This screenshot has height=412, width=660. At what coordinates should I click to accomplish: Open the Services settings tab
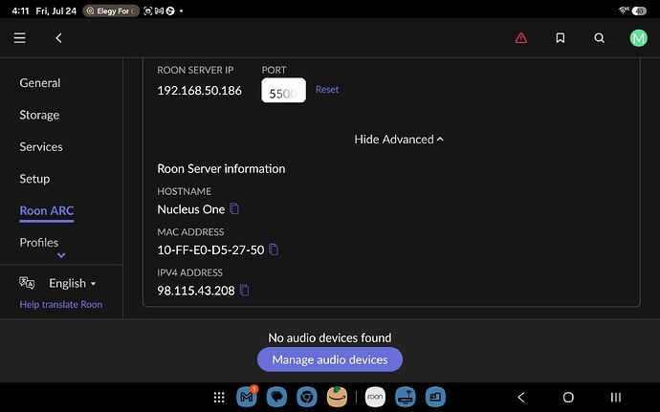tap(41, 146)
